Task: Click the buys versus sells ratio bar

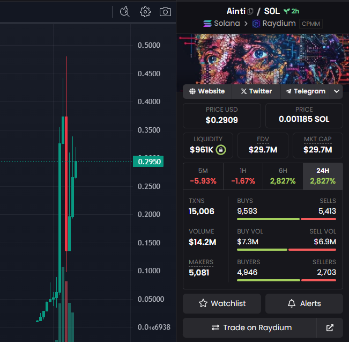Action: [x=286, y=219]
